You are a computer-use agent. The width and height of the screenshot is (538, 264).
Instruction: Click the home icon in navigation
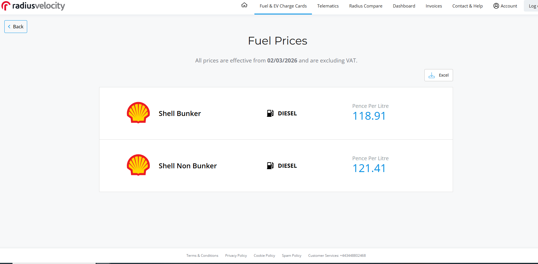tap(244, 5)
